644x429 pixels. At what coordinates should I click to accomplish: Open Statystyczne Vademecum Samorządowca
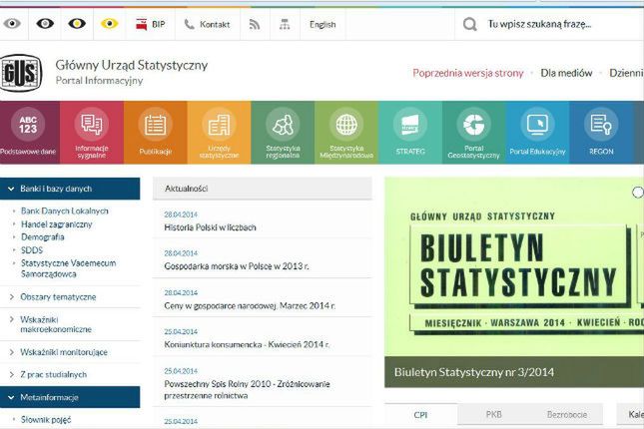coord(69,268)
